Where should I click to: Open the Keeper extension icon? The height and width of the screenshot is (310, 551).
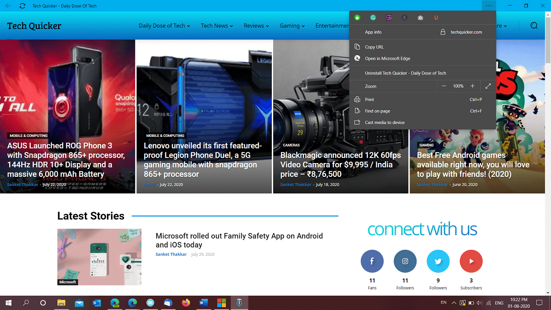click(405, 17)
